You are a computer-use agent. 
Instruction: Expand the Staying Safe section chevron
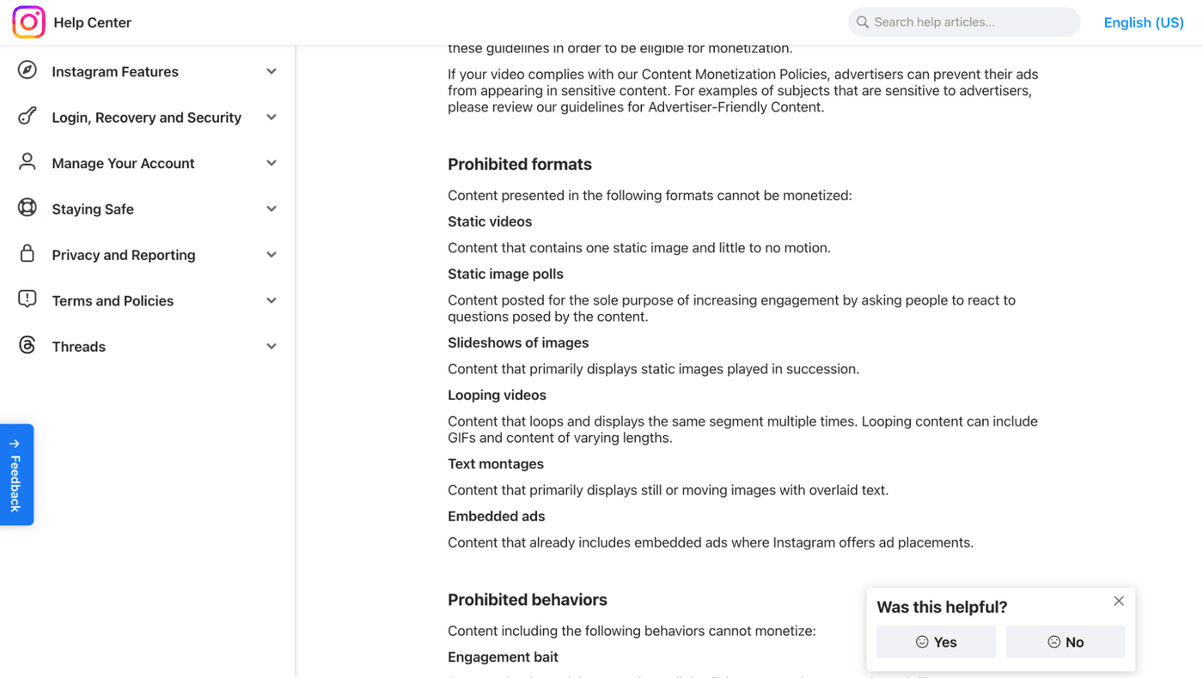point(272,209)
